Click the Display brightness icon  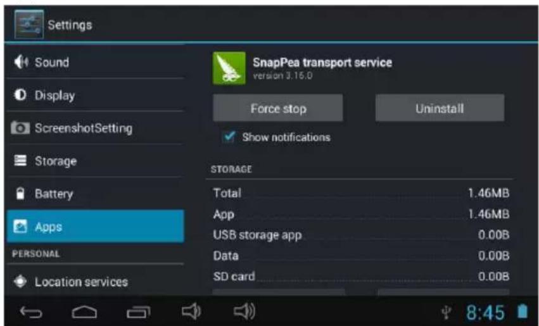(x=20, y=95)
